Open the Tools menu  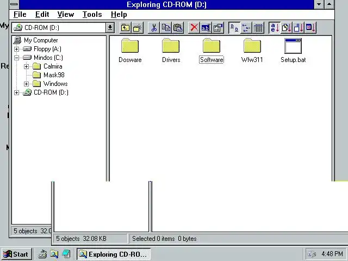pyautogui.click(x=92, y=15)
